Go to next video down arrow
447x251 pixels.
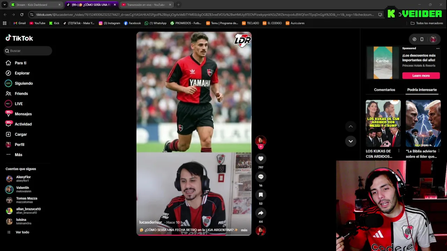coord(351,141)
